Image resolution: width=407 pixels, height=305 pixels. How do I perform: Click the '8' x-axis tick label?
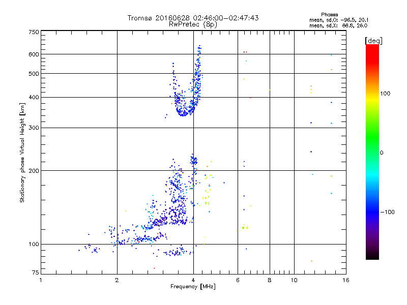pos(270,280)
